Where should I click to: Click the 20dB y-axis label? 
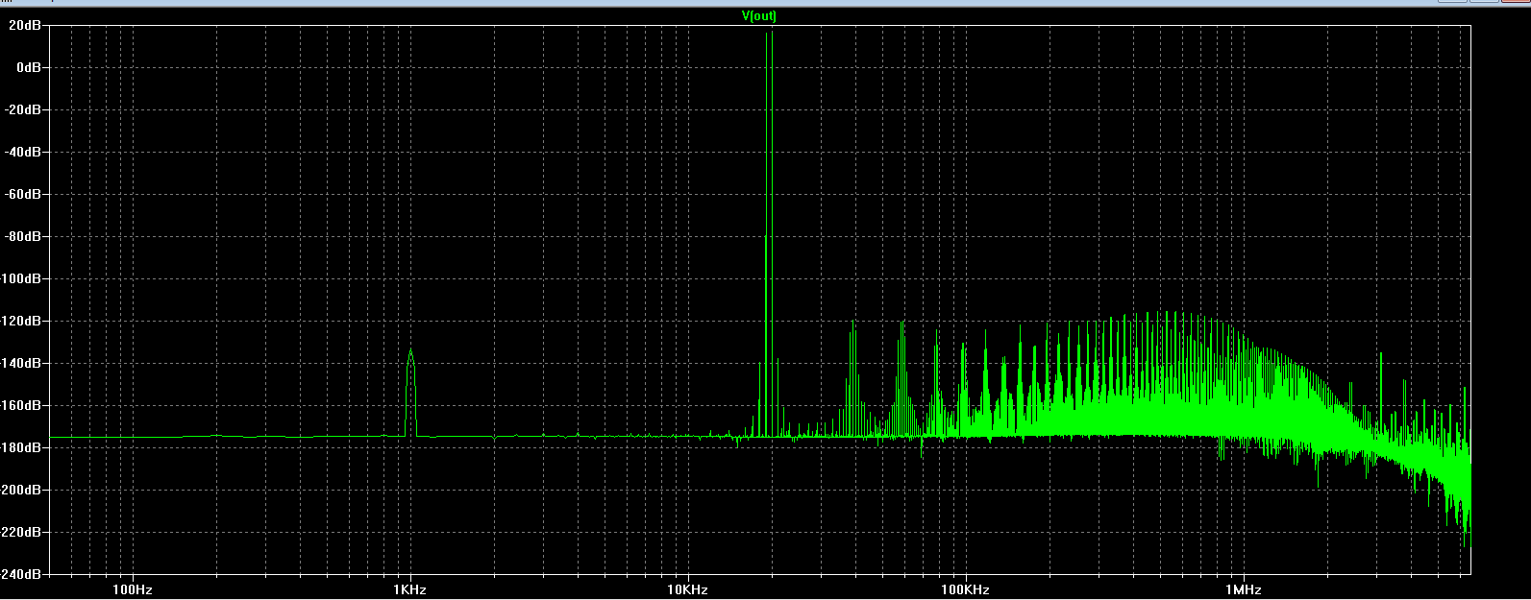point(24,25)
